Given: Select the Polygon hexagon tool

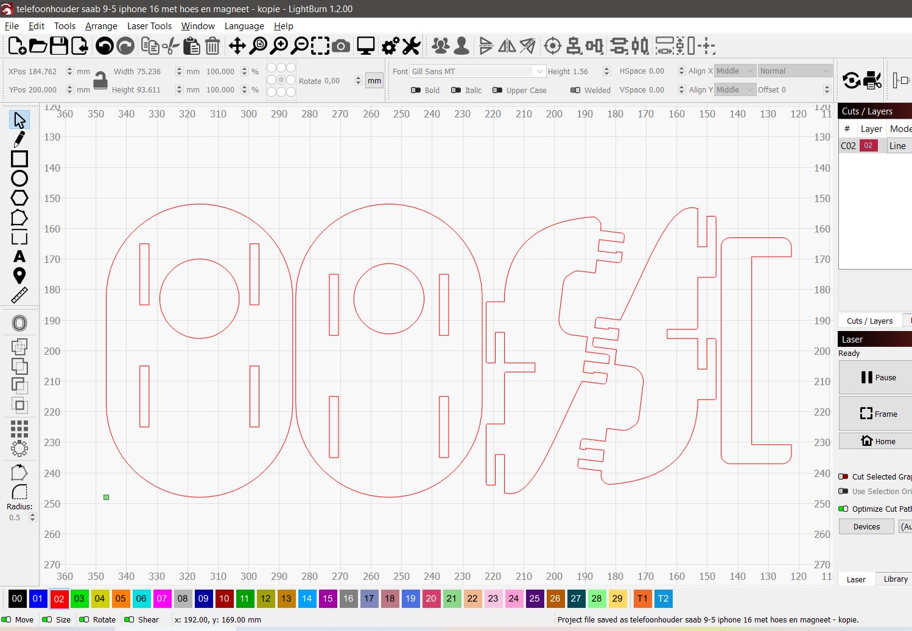Looking at the screenshot, I should pos(19,198).
